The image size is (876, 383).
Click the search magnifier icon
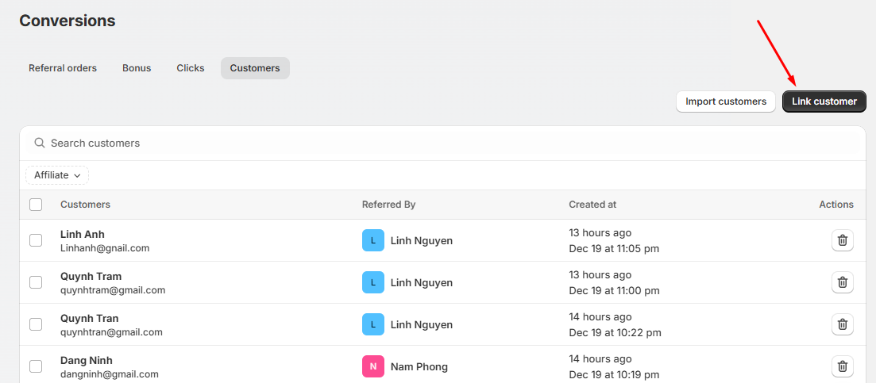click(x=40, y=144)
